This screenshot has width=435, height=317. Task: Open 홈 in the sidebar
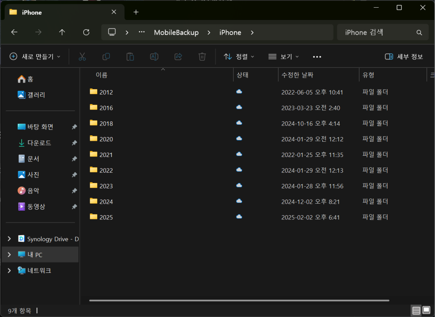point(25,79)
